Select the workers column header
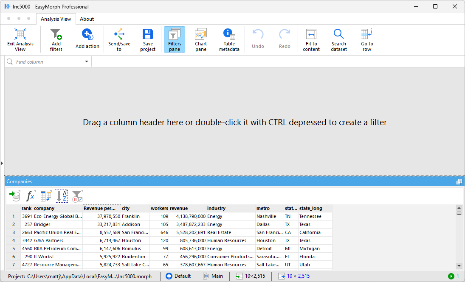This screenshot has height=282, width=465. (x=159, y=208)
